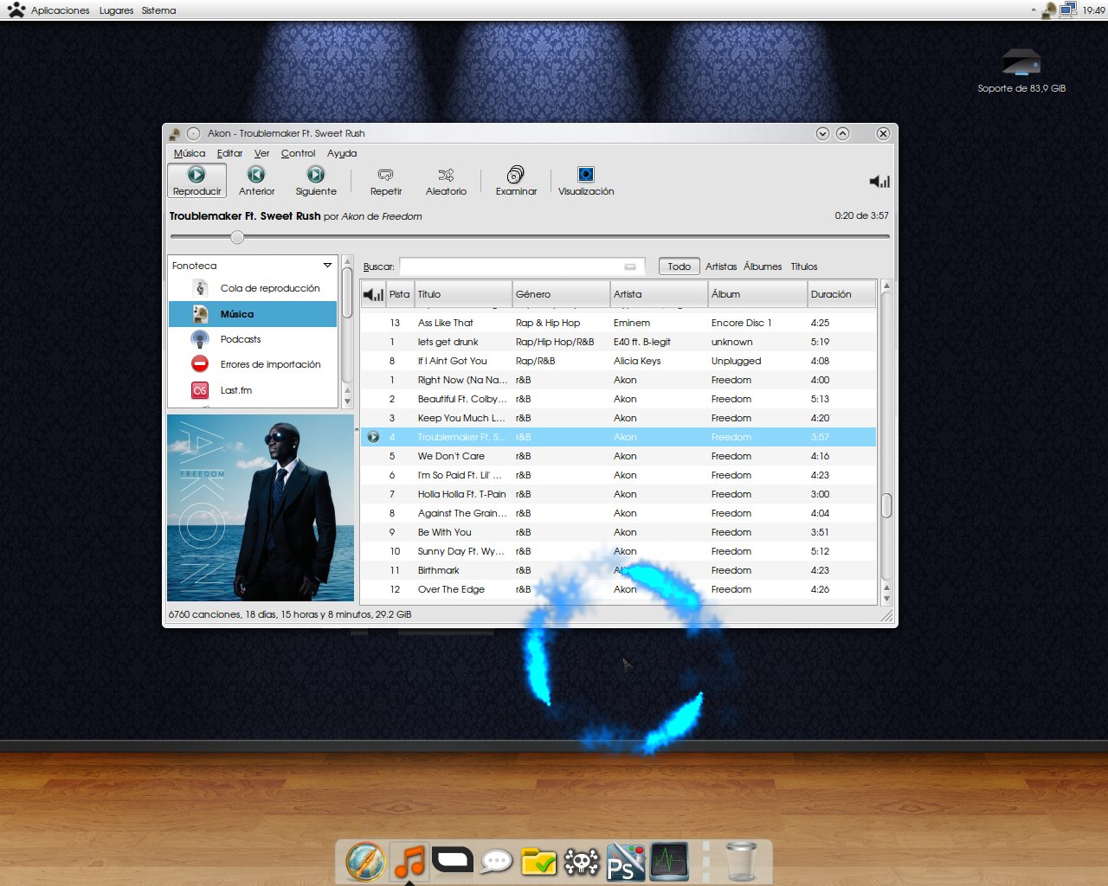Open the Last.fm source
The height and width of the screenshot is (886, 1108).
coord(253,390)
